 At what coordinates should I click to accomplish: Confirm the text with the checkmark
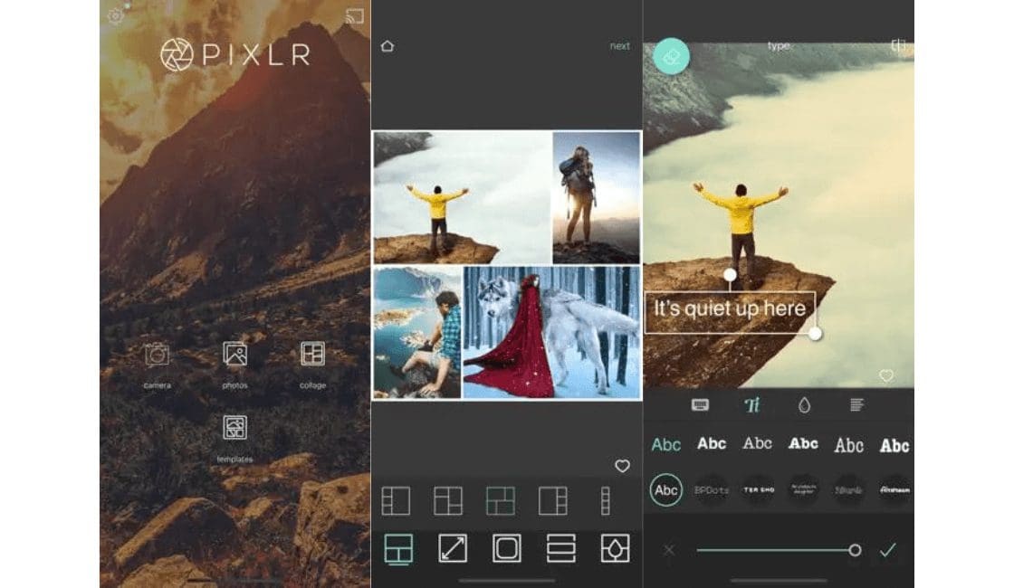[888, 549]
